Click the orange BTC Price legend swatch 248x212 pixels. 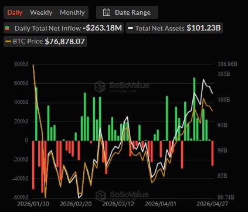(x=8, y=42)
